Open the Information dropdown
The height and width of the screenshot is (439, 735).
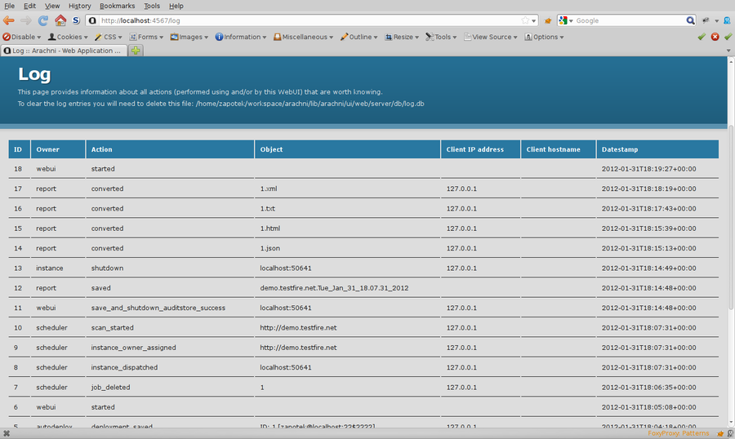click(241, 37)
